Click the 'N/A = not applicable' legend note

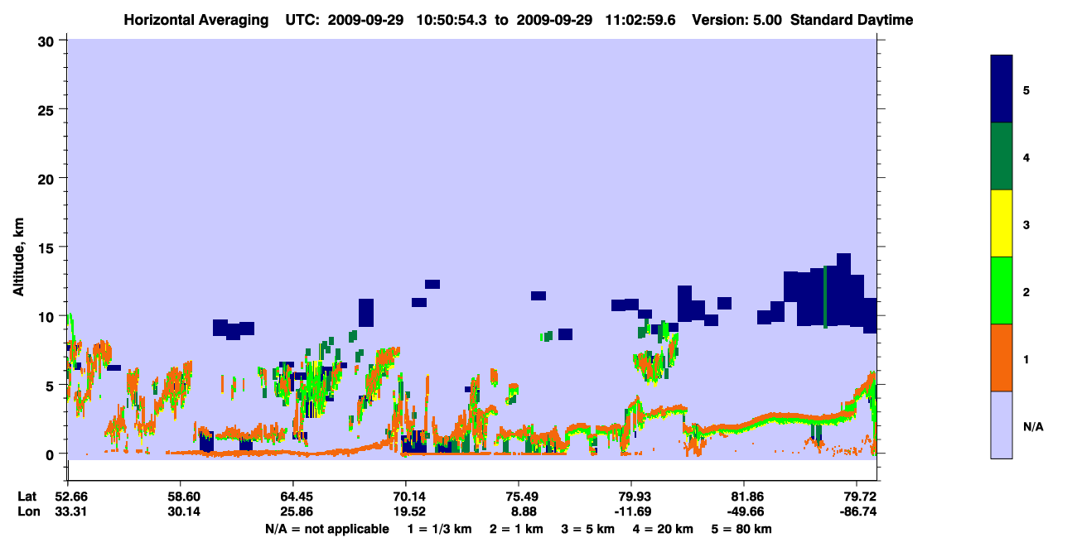pyautogui.click(x=327, y=529)
